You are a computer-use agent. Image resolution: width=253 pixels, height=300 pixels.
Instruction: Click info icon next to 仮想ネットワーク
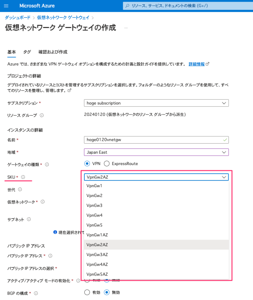tap(42, 202)
